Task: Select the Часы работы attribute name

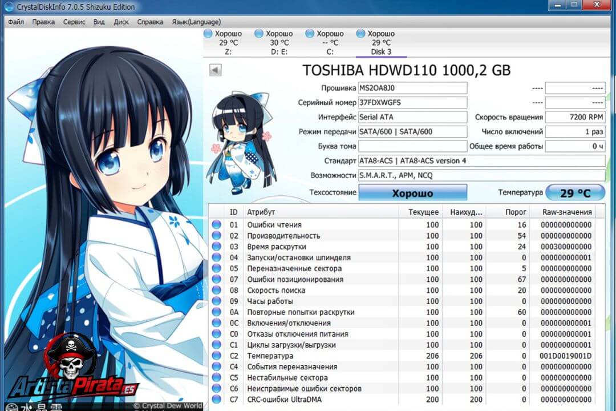Action: [x=270, y=301]
